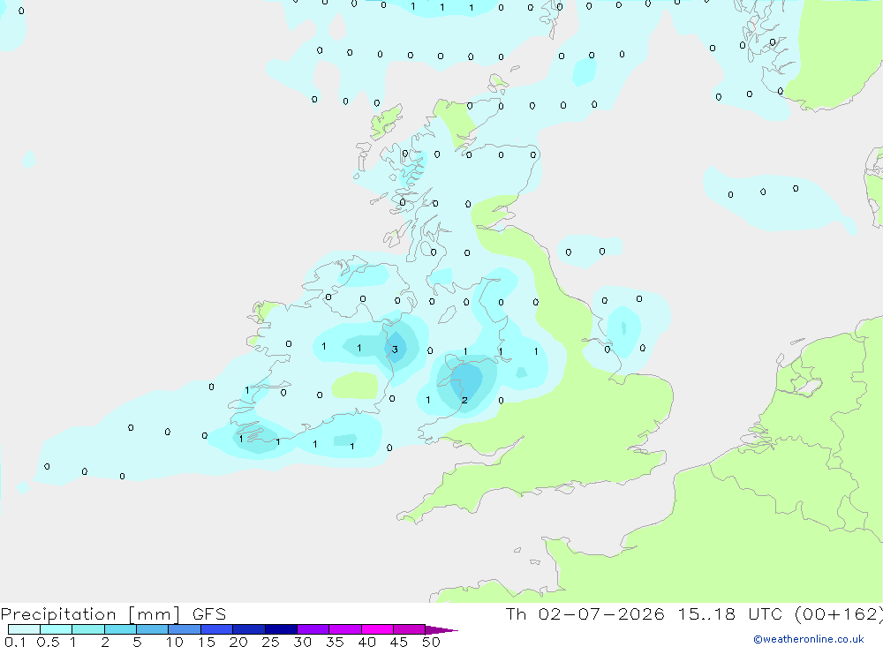Click the '0.5' legend scale label
This screenshot has width=883, height=647.
(48, 642)
